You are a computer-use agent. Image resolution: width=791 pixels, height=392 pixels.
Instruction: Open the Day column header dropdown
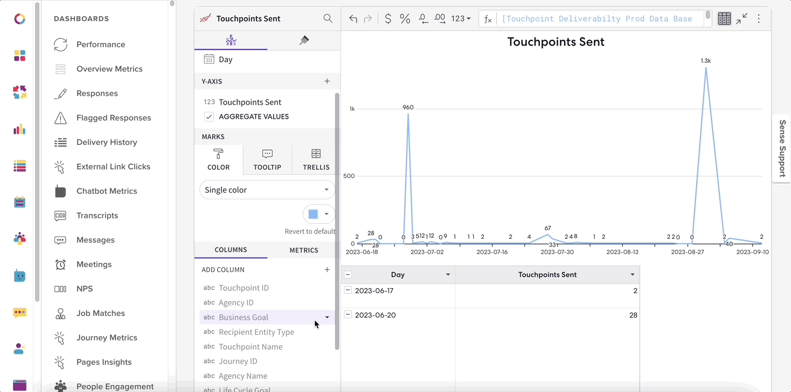tap(448, 275)
